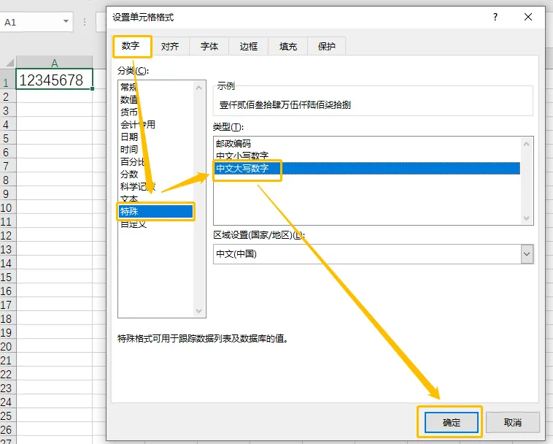Select the 常规 category
The image size is (553, 444).
pos(156,87)
